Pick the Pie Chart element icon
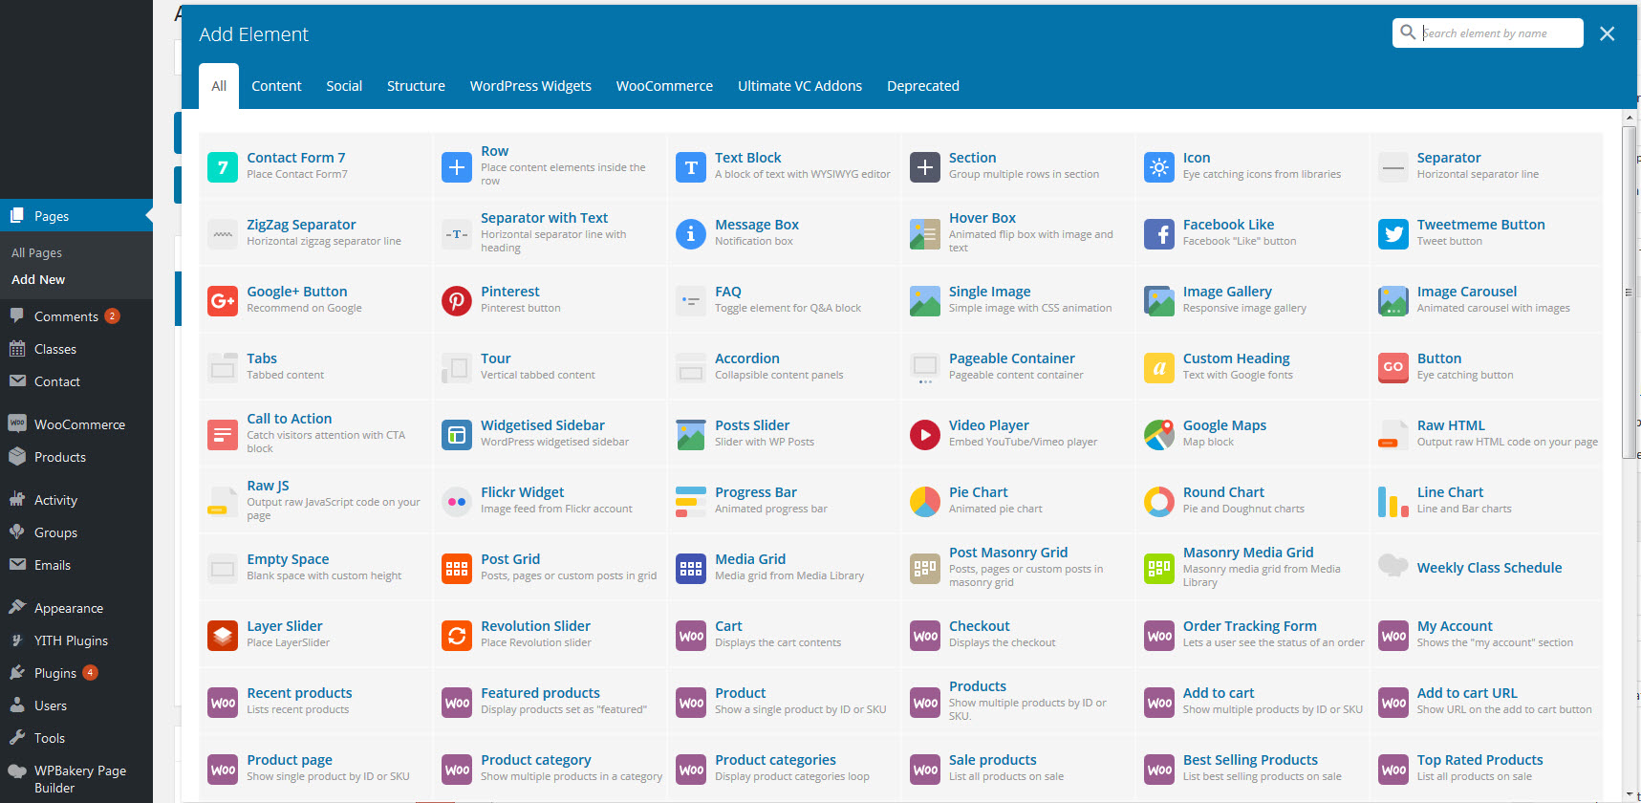This screenshot has height=803, width=1641. pyautogui.click(x=924, y=502)
